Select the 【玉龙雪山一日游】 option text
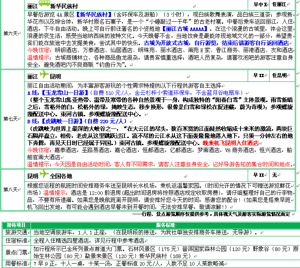Screen dimensions: 300x268 [64, 93]
